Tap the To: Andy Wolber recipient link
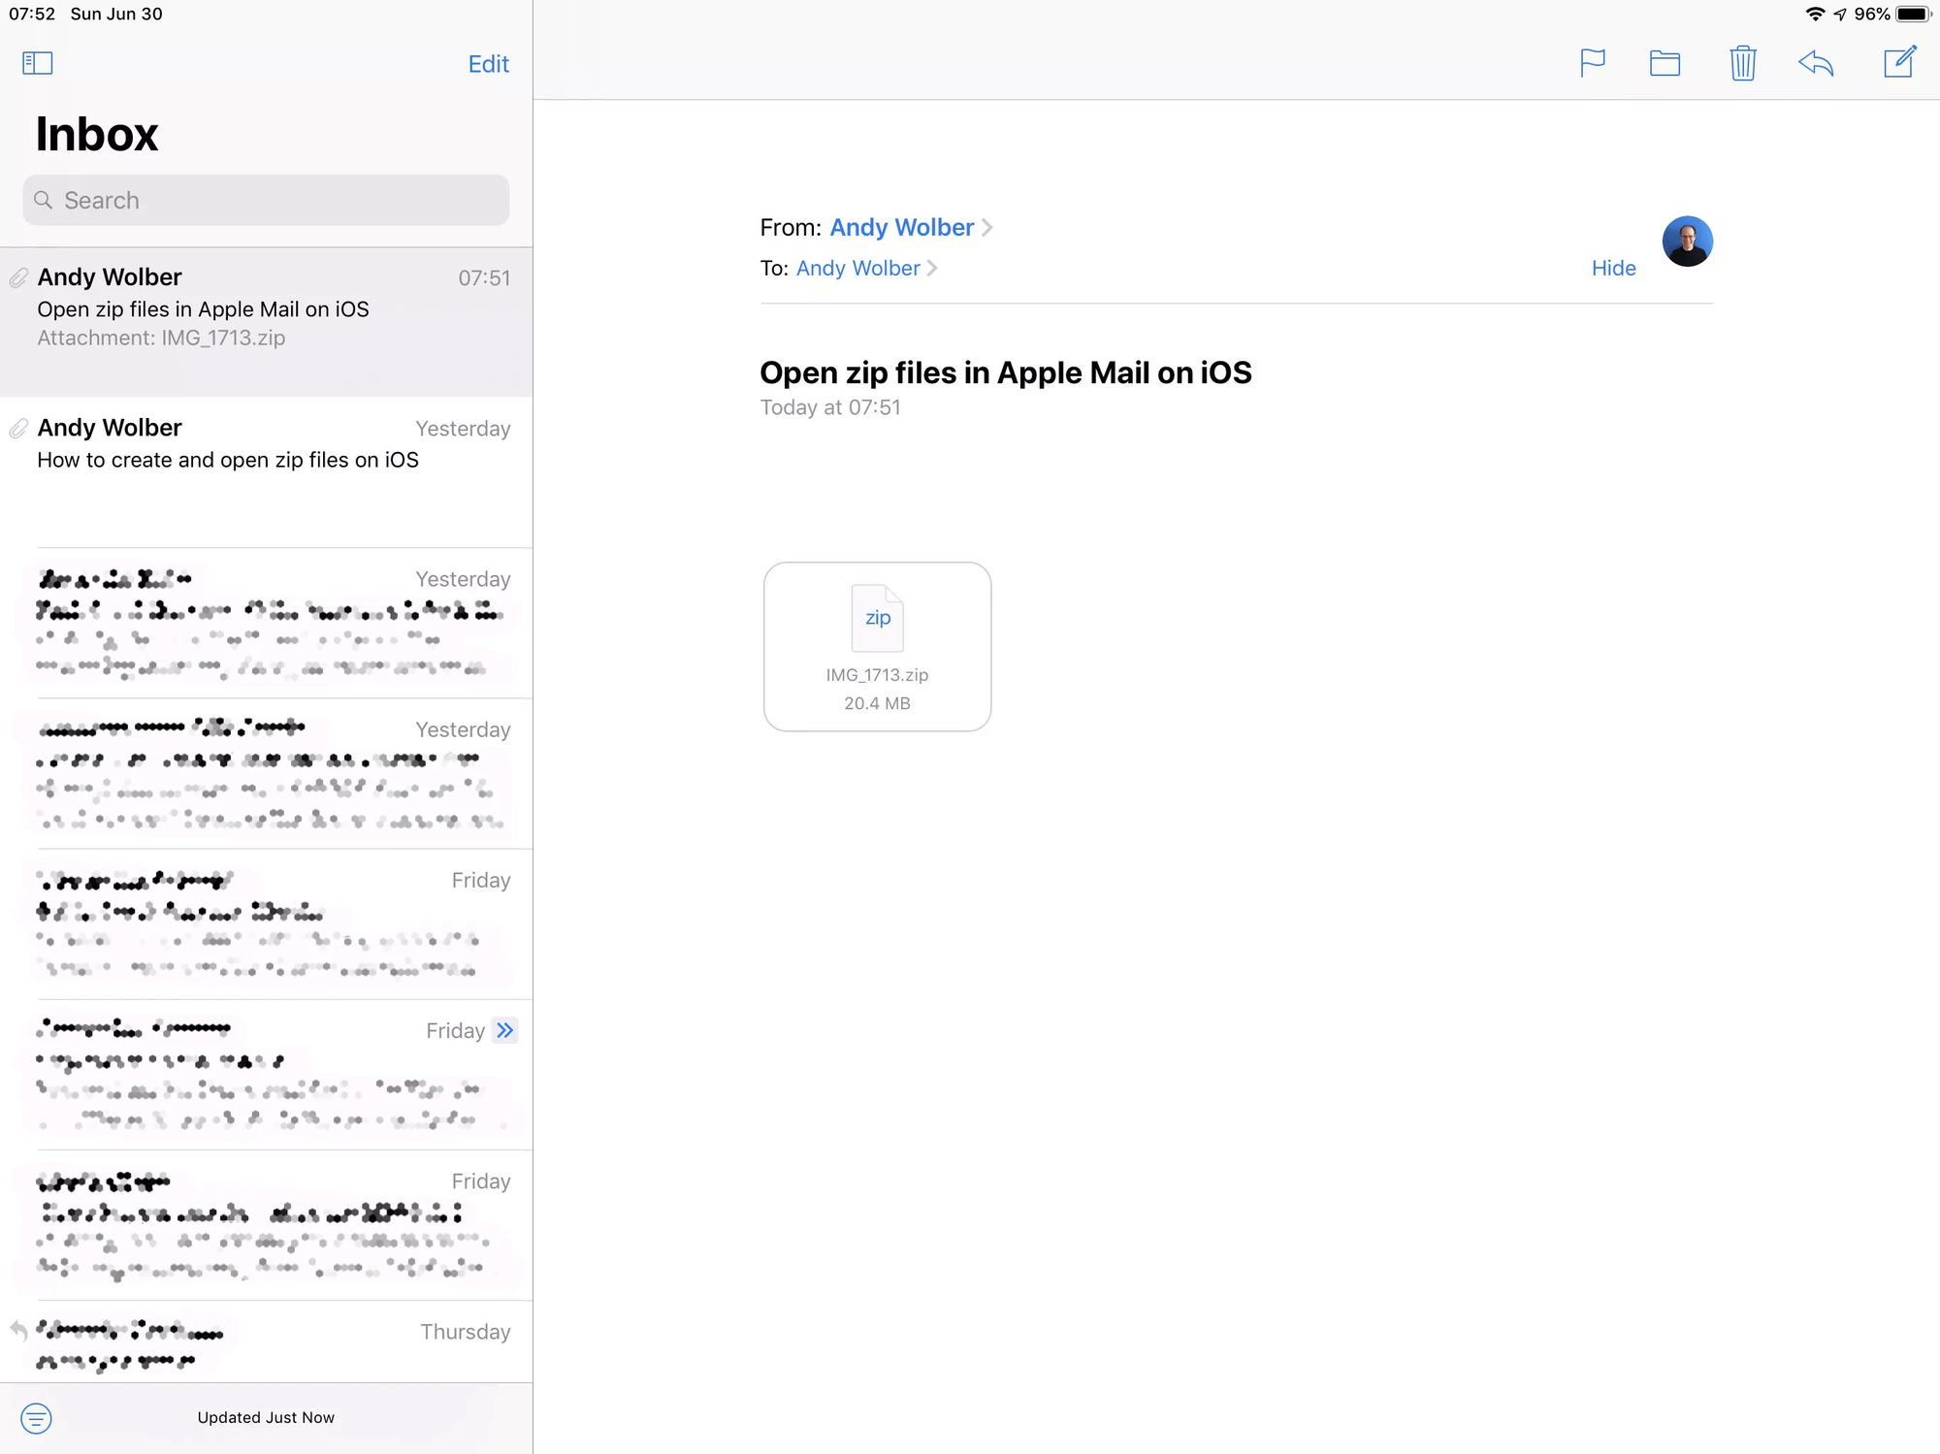Viewport: 1940px width, 1454px height. [x=857, y=268]
